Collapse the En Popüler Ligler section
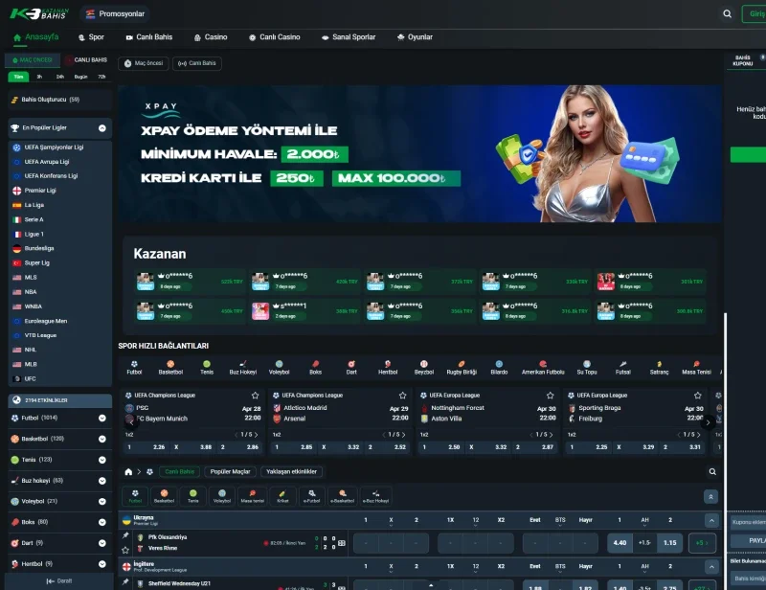This screenshot has height=590, width=766. tap(102, 128)
